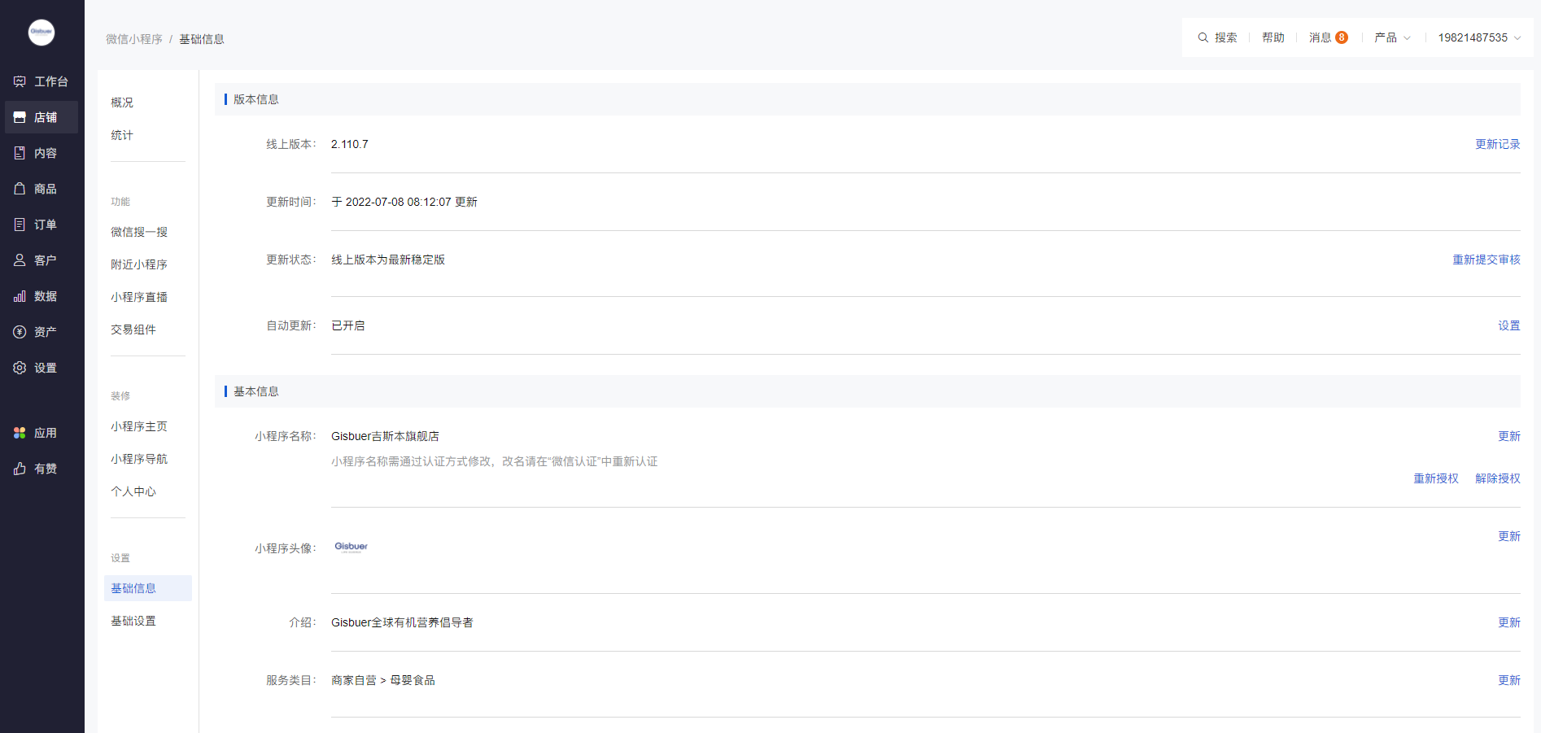Click the 版本信息 section heading
1541x733 pixels.
[256, 99]
